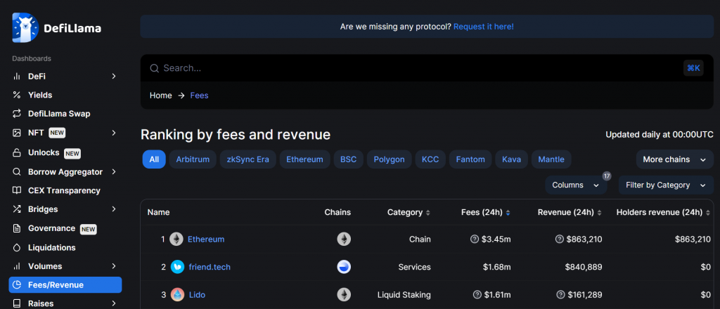Click the NFT image icon
This screenshot has height=309, width=720.
coord(17,133)
